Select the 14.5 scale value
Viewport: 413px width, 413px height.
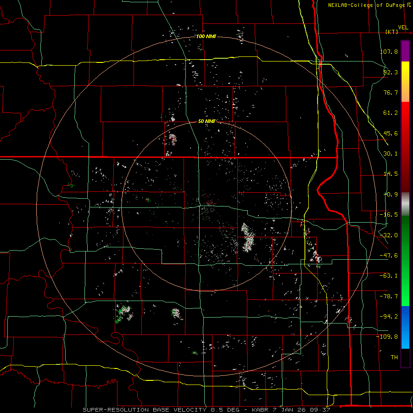[391, 174]
